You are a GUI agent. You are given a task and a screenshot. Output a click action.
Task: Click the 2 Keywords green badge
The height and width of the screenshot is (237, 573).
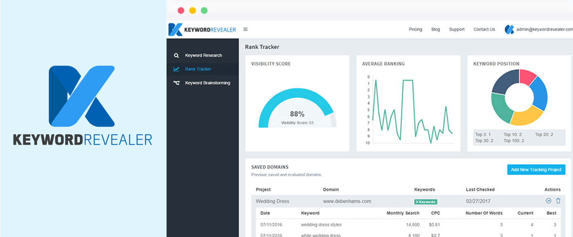pos(426,202)
